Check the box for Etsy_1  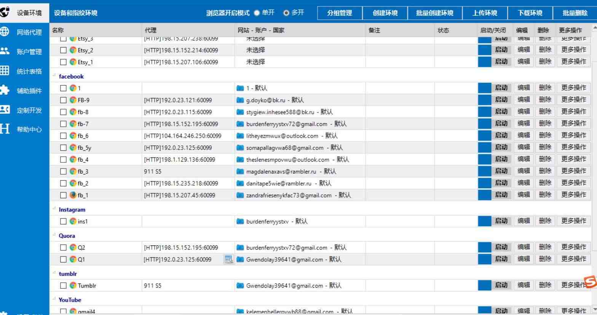[64, 62]
